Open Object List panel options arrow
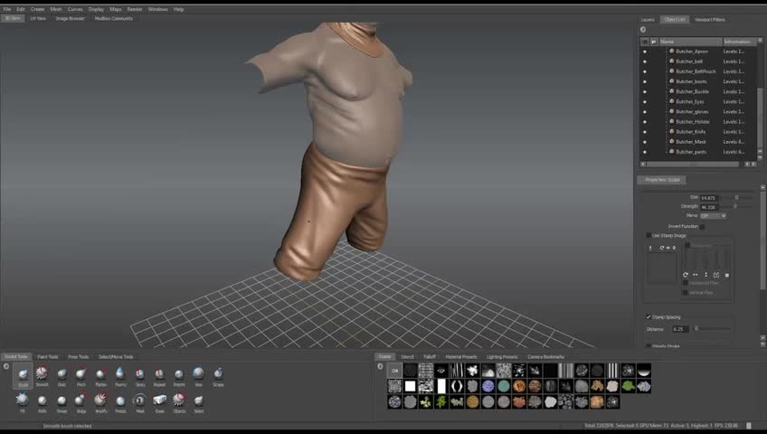 643,30
